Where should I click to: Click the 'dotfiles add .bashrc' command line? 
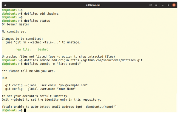point(41,14)
